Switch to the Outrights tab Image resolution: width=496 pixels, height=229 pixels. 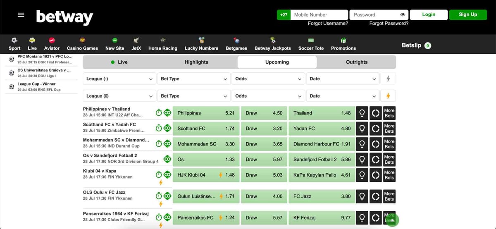pyautogui.click(x=357, y=62)
